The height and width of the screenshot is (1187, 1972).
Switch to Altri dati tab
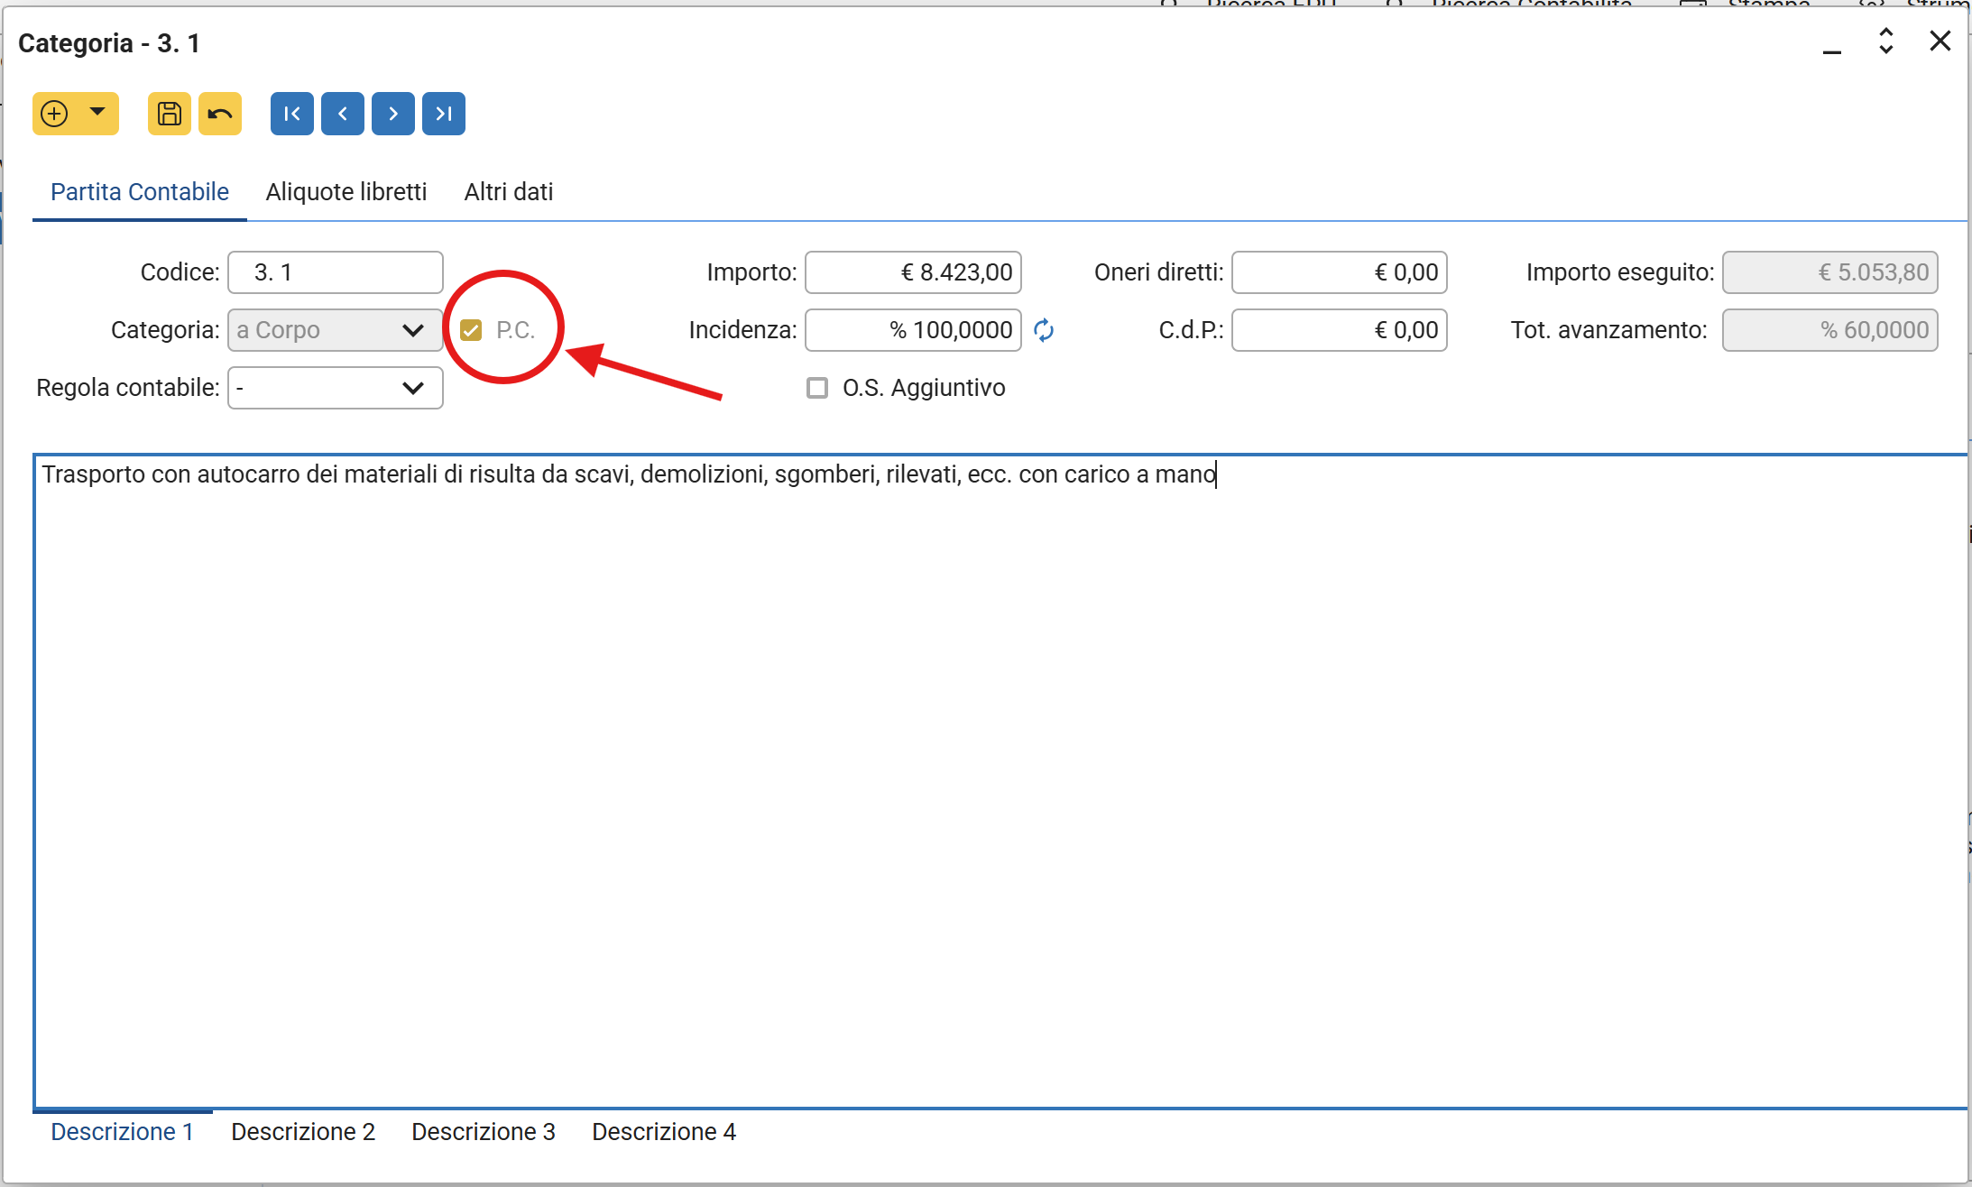coord(509,192)
